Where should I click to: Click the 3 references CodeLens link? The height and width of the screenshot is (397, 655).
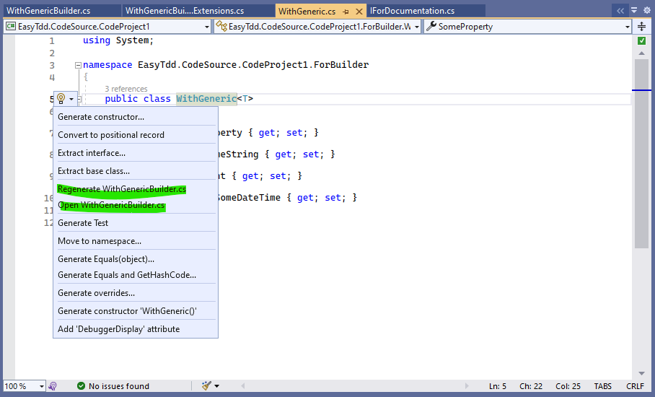(x=126, y=89)
